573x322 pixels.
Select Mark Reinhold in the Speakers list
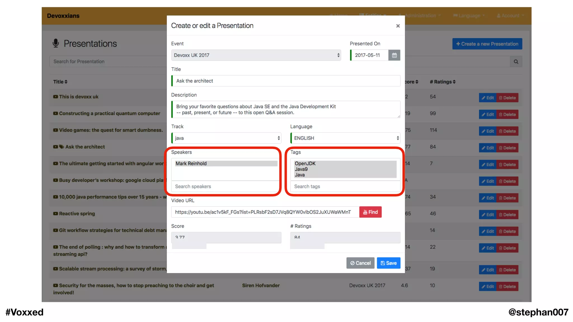point(191,164)
